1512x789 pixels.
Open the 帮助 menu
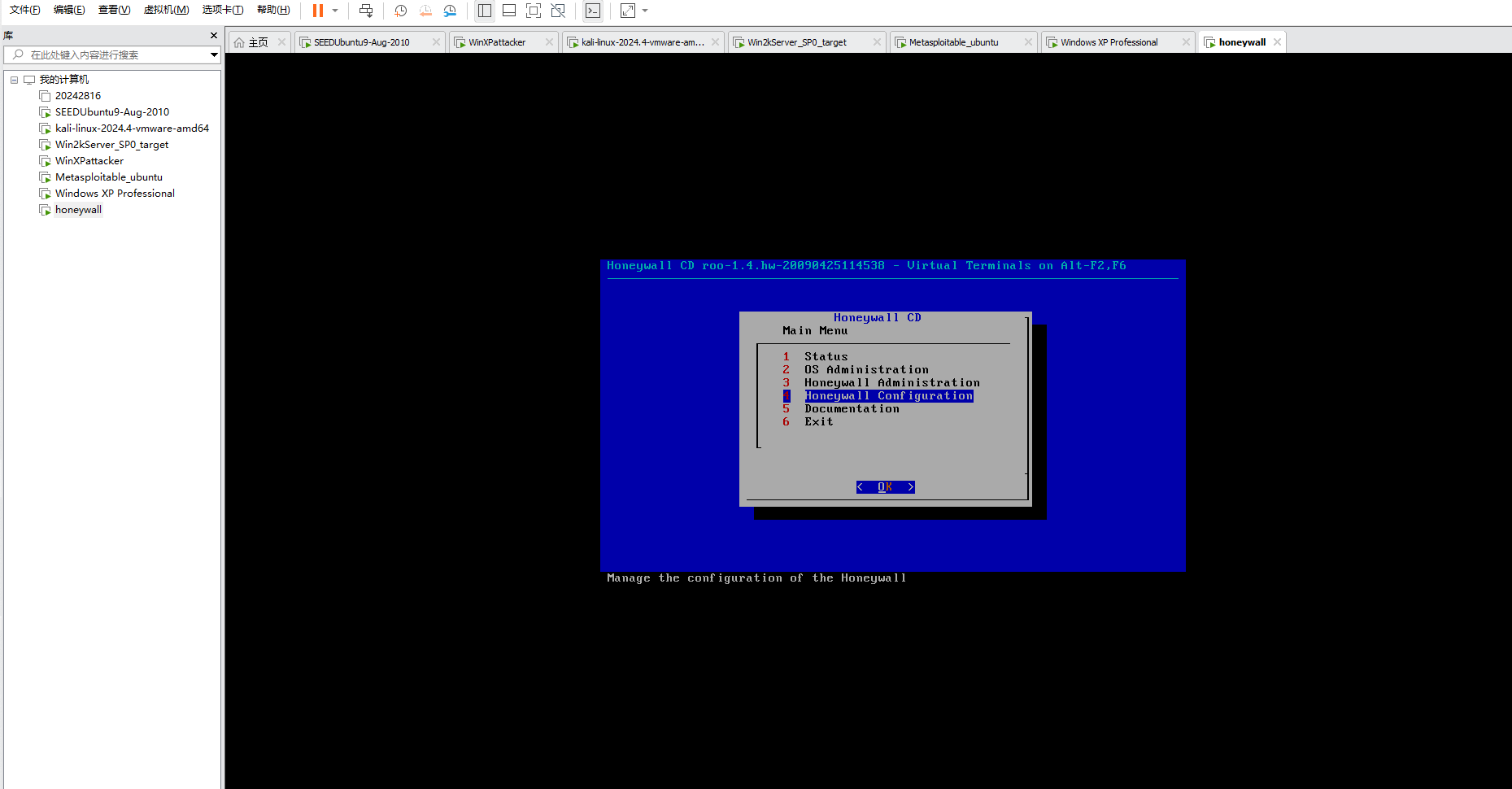[x=273, y=10]
